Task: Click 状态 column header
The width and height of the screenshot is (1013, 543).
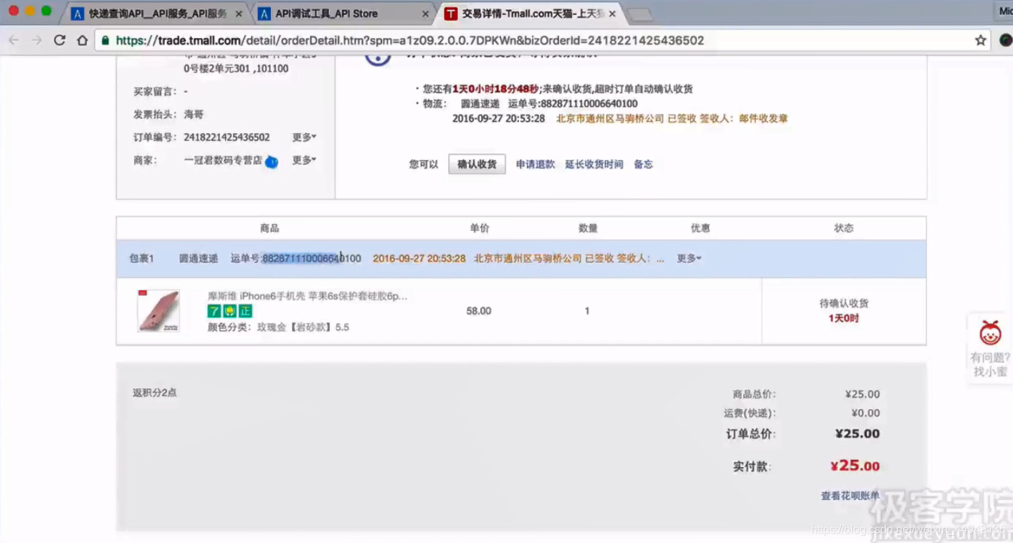Action: (x=844, y=229)
